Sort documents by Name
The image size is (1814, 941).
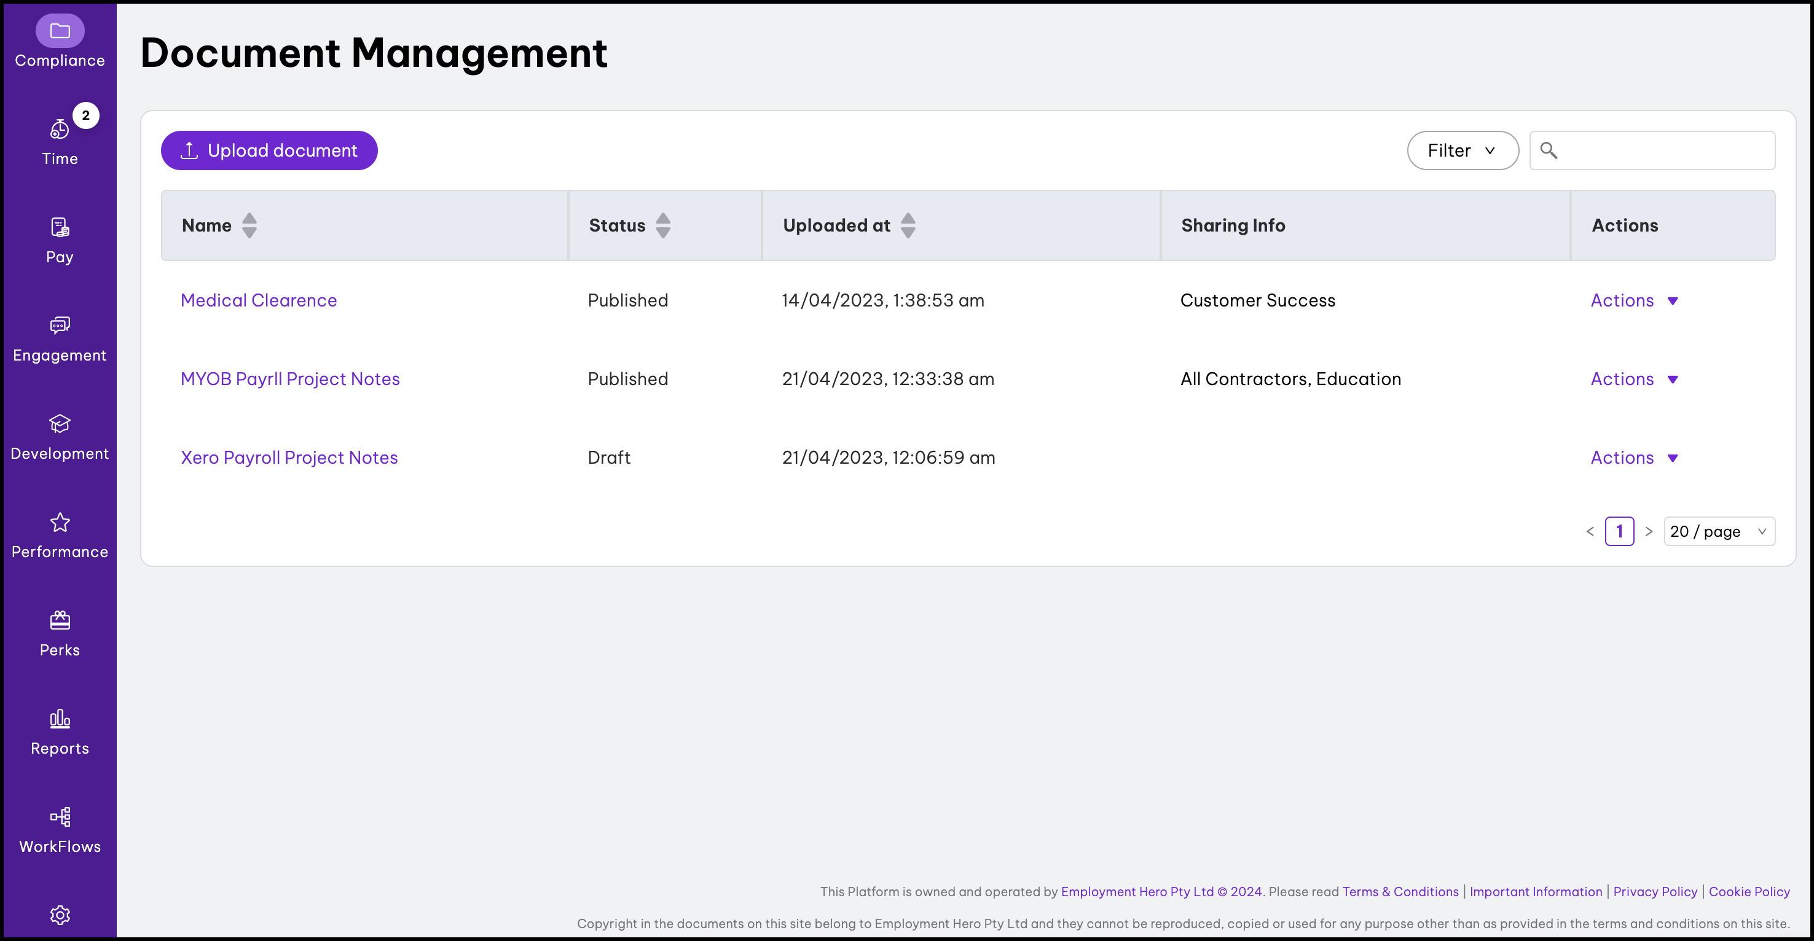point(250,225)
